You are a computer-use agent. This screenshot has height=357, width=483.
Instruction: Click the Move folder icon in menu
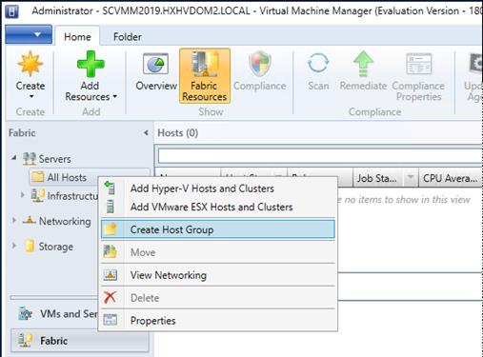[110, 251]
